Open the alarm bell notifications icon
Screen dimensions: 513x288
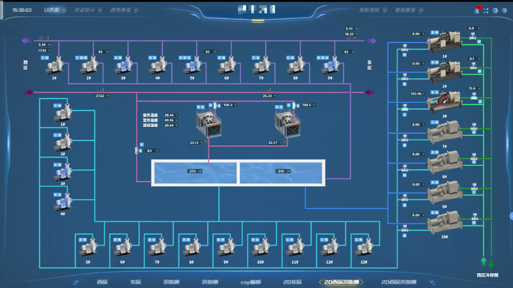(x=477, y=10)
